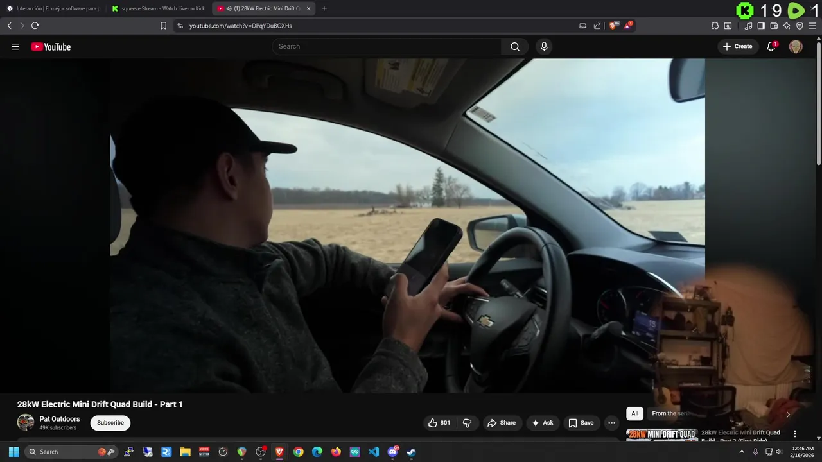Image resolution: width=822 pixels, height=462 pixels.
Task: Go back in browser history
Action: (x=9, y=26)
